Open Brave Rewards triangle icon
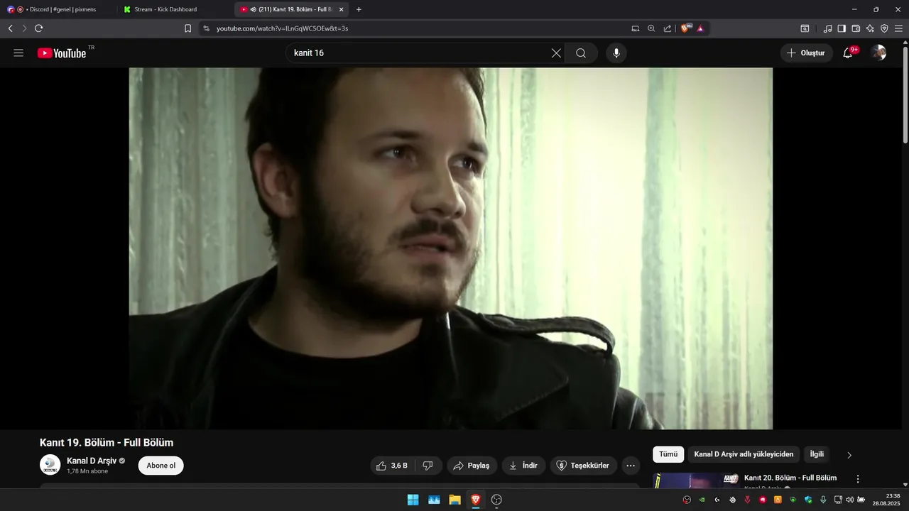The width and height of the screenshot is (909, 511). 700,28
